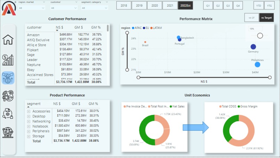Select the Neptune customer row
The width and height of the screenshot is (280, 158).
(64, 65)
